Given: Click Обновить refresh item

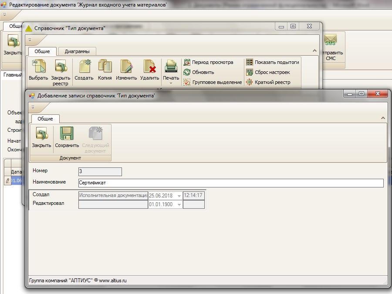Looking at the screenshot, I should [x=199, y=72].
